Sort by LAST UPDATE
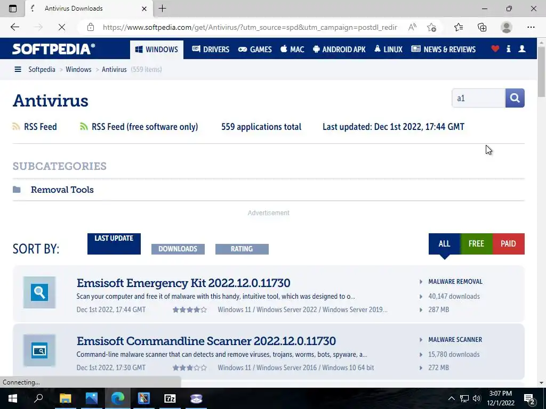 coord(114,243)
